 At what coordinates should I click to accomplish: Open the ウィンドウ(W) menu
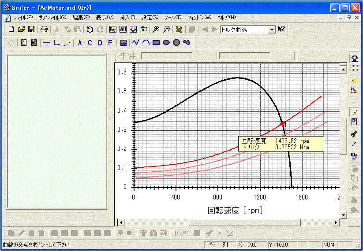click(199, 18)
